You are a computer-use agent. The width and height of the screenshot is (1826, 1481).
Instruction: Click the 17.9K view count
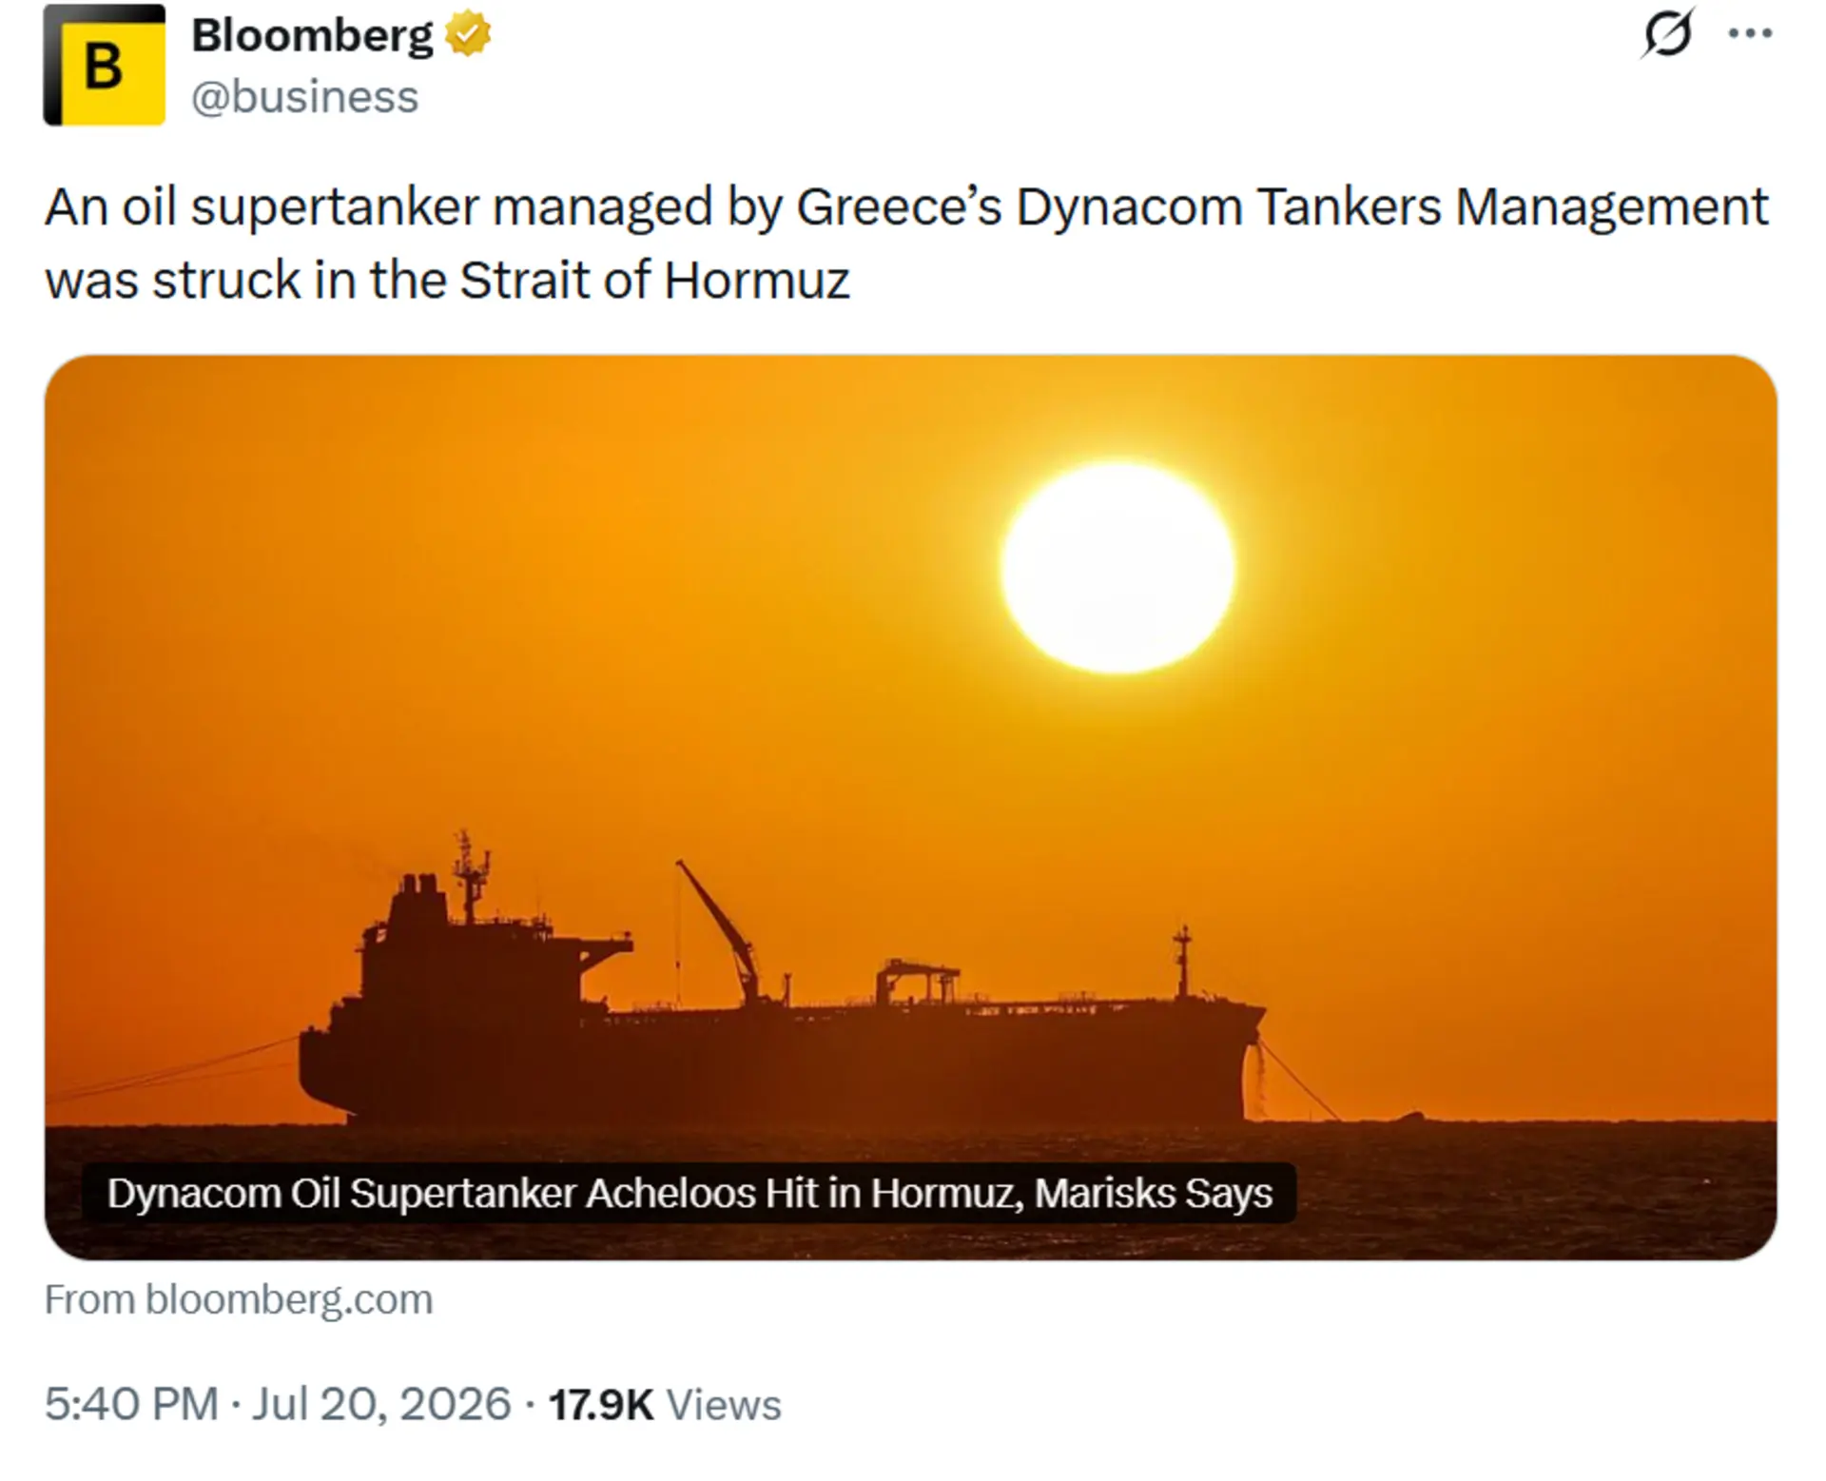coord(601,1405)
